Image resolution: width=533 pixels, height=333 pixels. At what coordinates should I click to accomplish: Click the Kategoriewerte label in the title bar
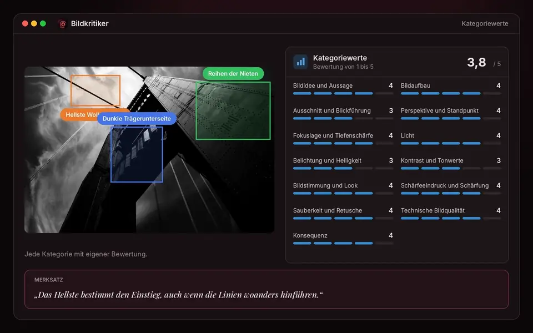(485, 23)
